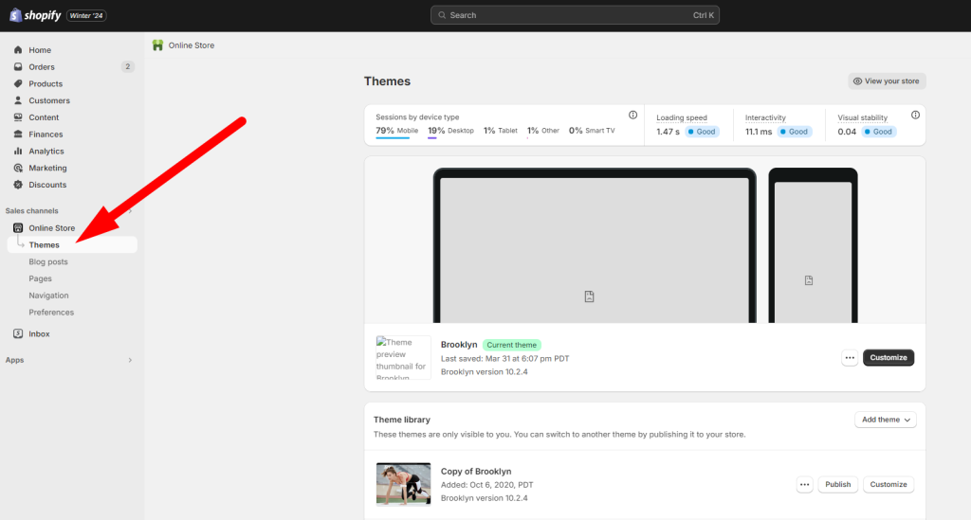This screenshot has height=520, width=971.
Task: Focus the Search field
Action: pyautogui.click(x=575, y=15)
